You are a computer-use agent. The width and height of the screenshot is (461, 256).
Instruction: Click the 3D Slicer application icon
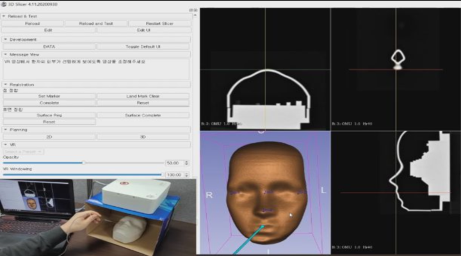coord(4,4)
